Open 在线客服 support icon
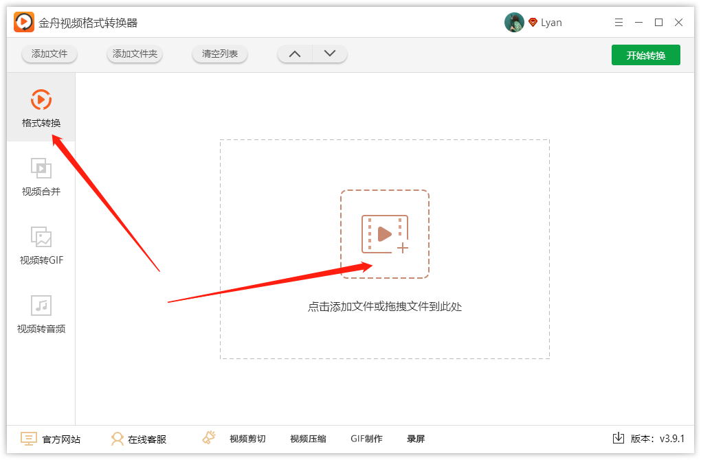Screen dimensions: 701x460 pyautogui.click(x=117, y=439)
